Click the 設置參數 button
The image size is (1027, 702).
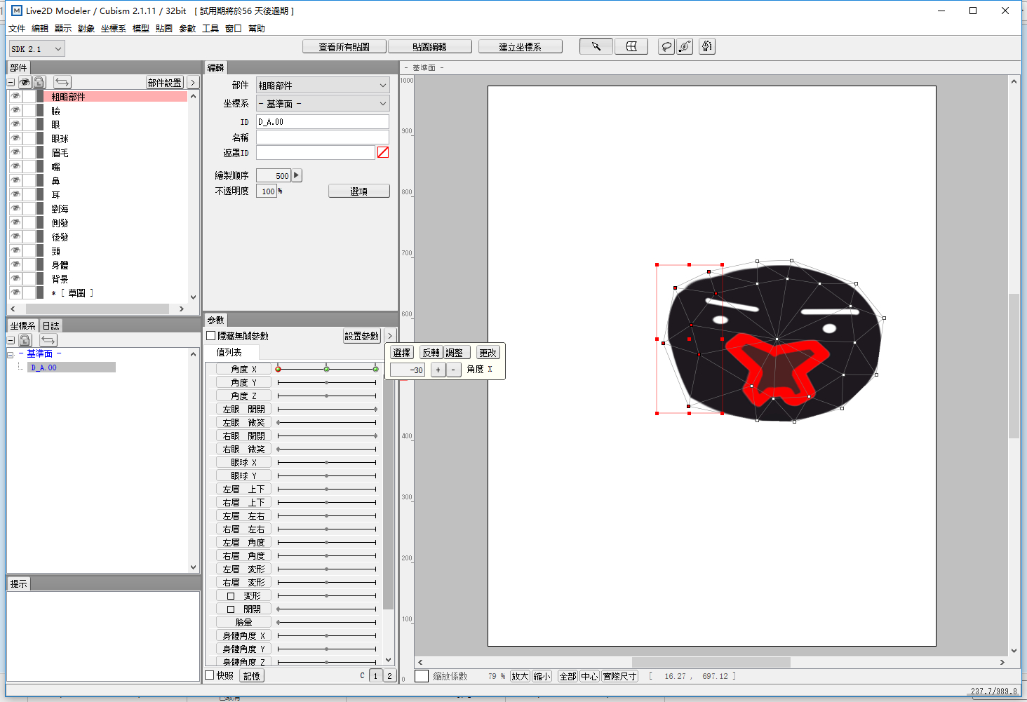click(x=362, y=336)
